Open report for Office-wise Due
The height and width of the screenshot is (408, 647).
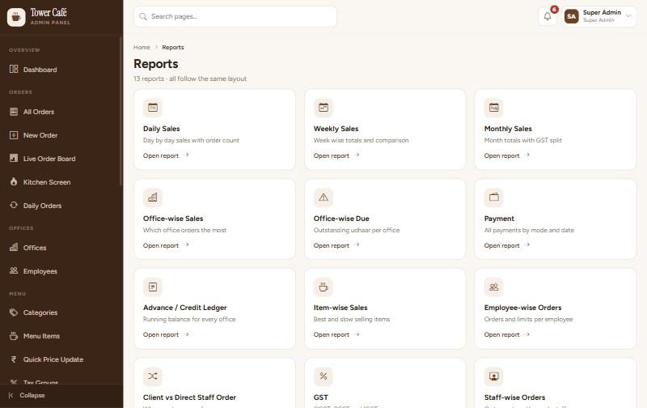pos(336,245)
